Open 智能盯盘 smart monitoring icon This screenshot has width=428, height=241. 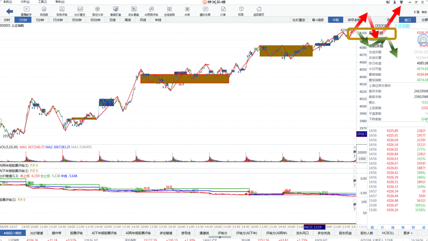(115, 11)
